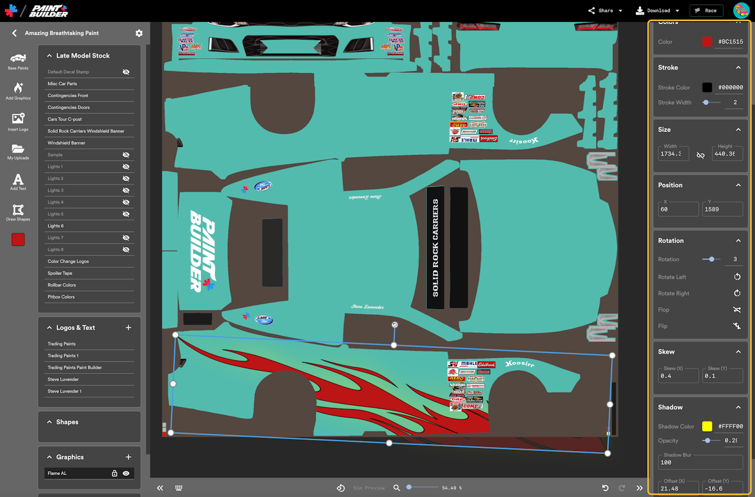Open the Base Paints tool

coord(18,61)
